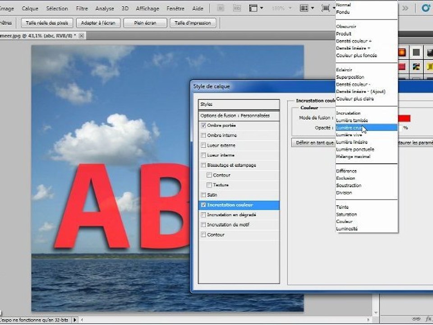
Task: Click Taille réelle des pixels button
Action: click(x=47, y=23)
